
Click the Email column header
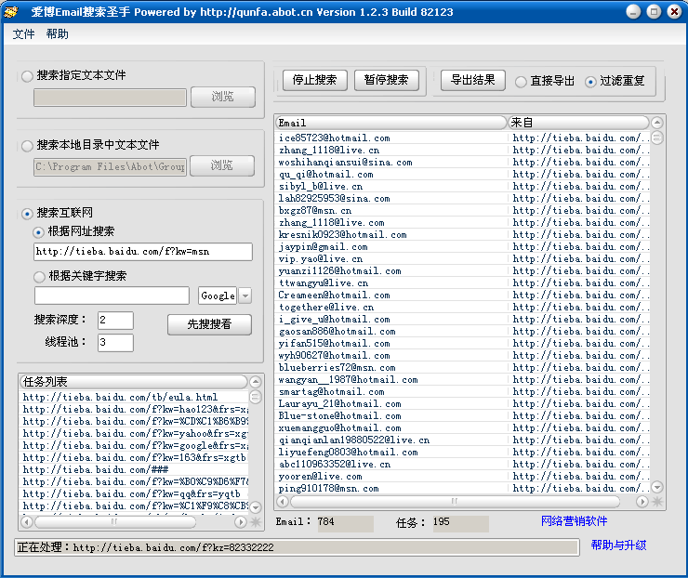coord(390,123)
